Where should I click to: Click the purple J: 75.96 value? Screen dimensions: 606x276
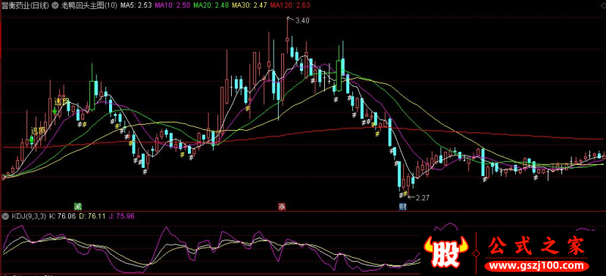pyautogui.click(x=122, y=216)
